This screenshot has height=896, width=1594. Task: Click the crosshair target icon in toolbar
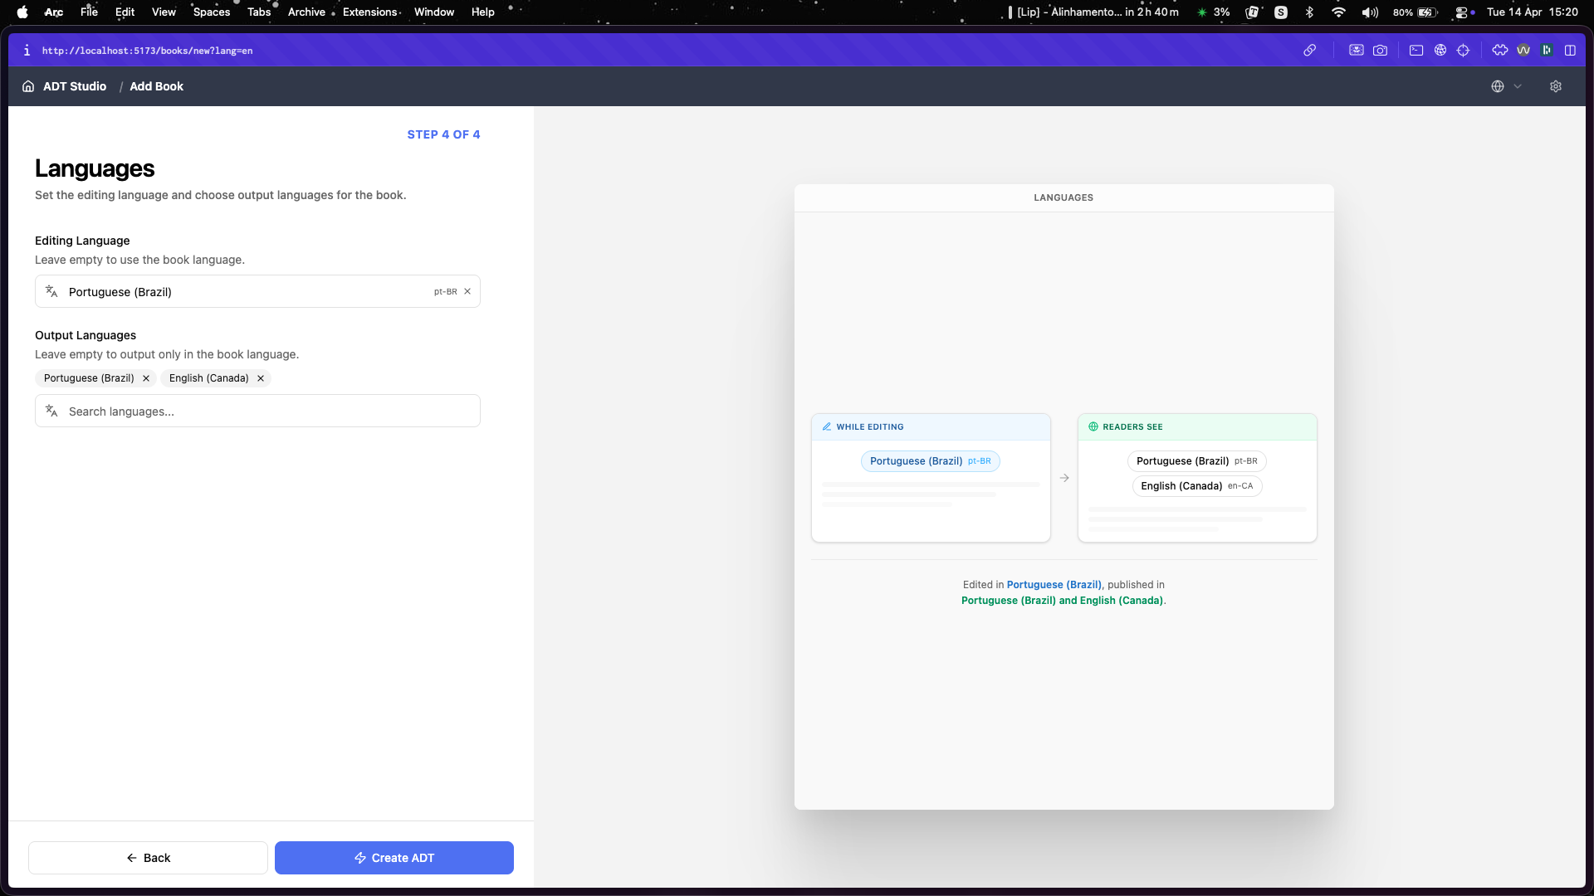tap(1463, 51)
